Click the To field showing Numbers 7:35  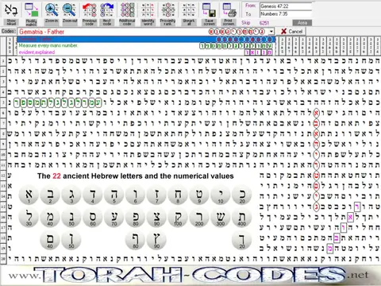(286, 14)
